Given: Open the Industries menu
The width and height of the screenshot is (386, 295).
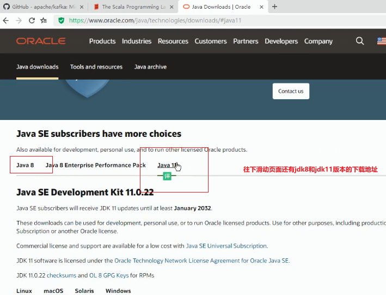Looking at the screenshot, I should [x=137, y=41].
